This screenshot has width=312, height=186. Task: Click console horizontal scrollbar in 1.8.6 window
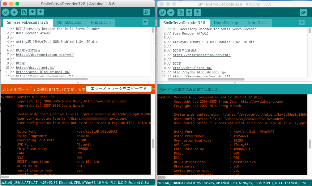[5, 177]
